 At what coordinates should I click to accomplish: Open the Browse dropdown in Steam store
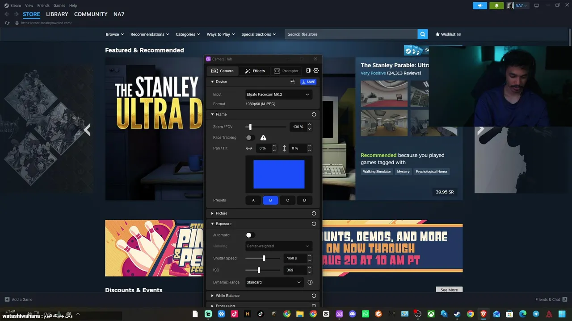(115, 34)
